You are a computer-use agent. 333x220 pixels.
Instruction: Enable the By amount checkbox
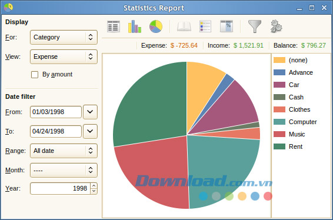click(35, 75)
